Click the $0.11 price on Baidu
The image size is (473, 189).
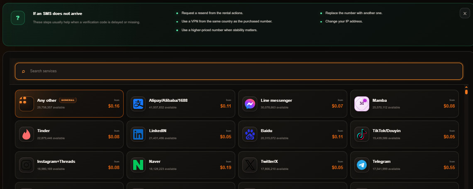pyautogui.click(x=337, y=137)
